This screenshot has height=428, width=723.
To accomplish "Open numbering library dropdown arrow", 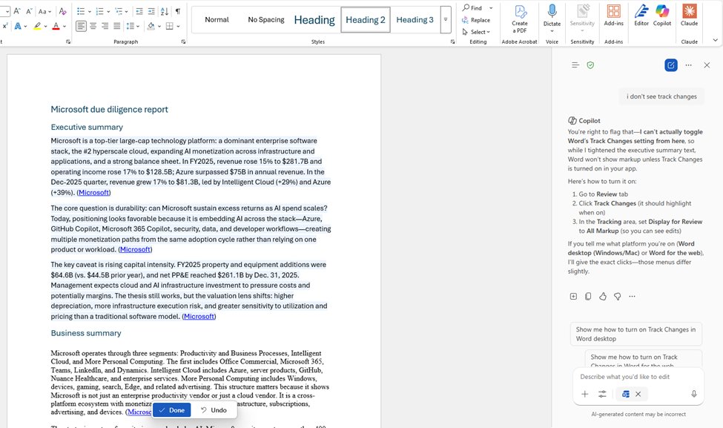I will tap(108, 12).
